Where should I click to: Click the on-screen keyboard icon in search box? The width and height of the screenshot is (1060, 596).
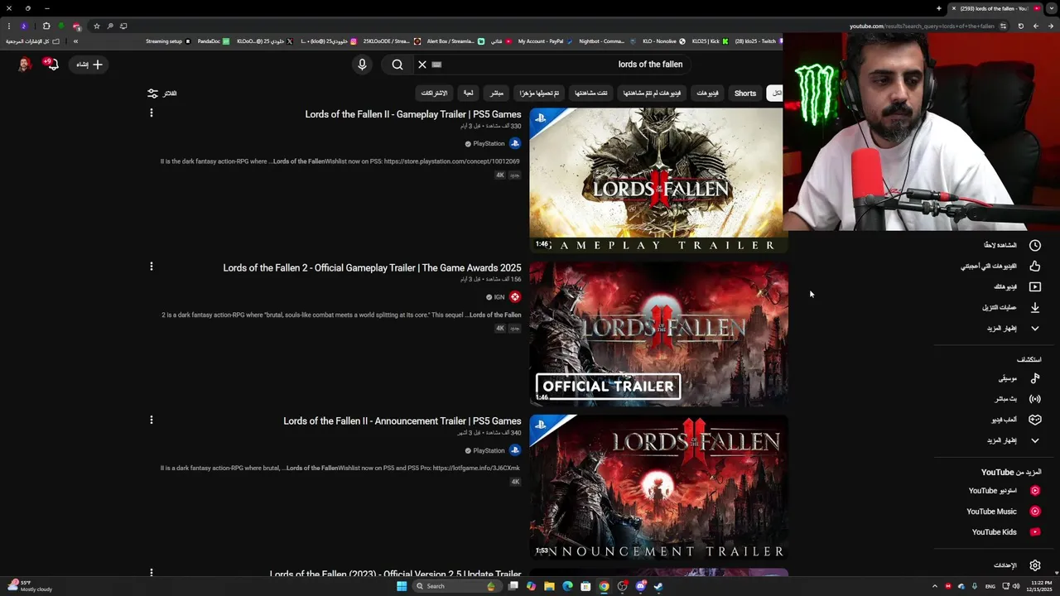(436, 65)
